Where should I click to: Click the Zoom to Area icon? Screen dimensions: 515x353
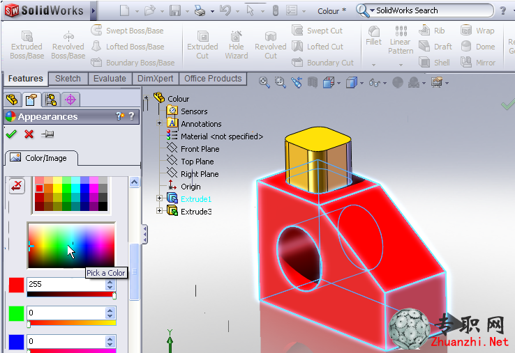280,82
